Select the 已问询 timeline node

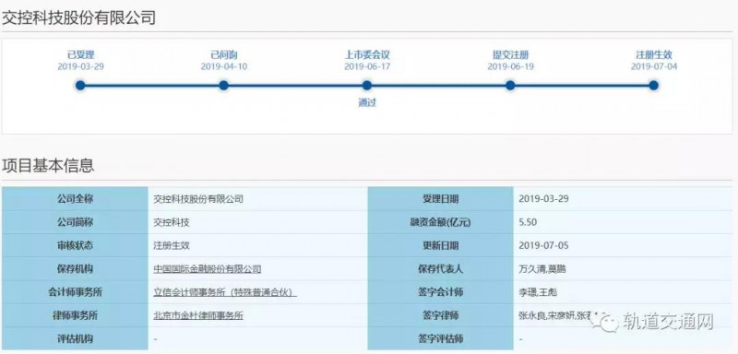[223, 85]
